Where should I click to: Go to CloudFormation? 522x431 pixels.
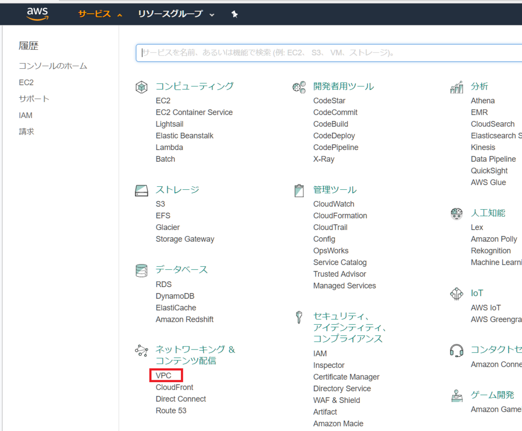pos(340,216)
